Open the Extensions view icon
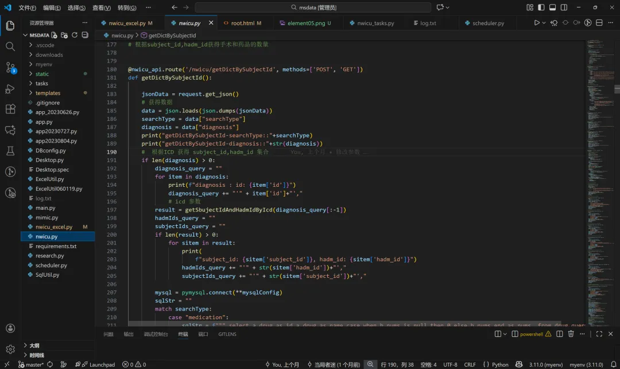This screenshot has height=369, width=620. tap(10, 109)
